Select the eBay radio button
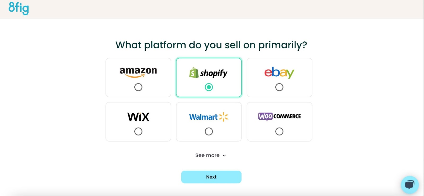 [279, 87]
